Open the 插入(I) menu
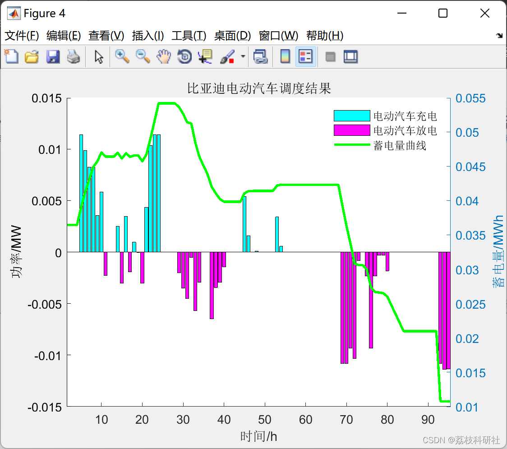The width and height of the screenshot is (507, 449). (148, 36)
